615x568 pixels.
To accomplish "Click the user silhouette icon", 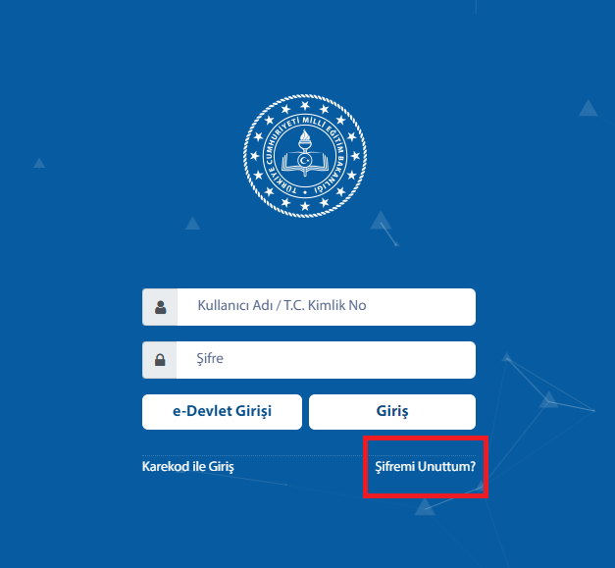I will (x=161, y=307).
